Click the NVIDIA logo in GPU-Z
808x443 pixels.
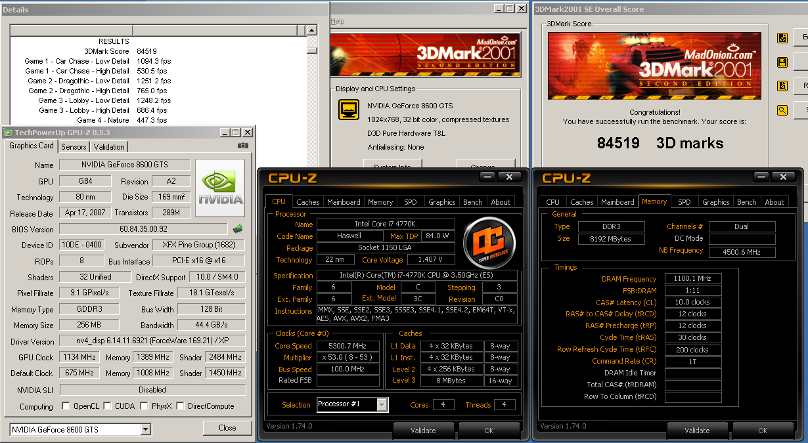point(220,188)
